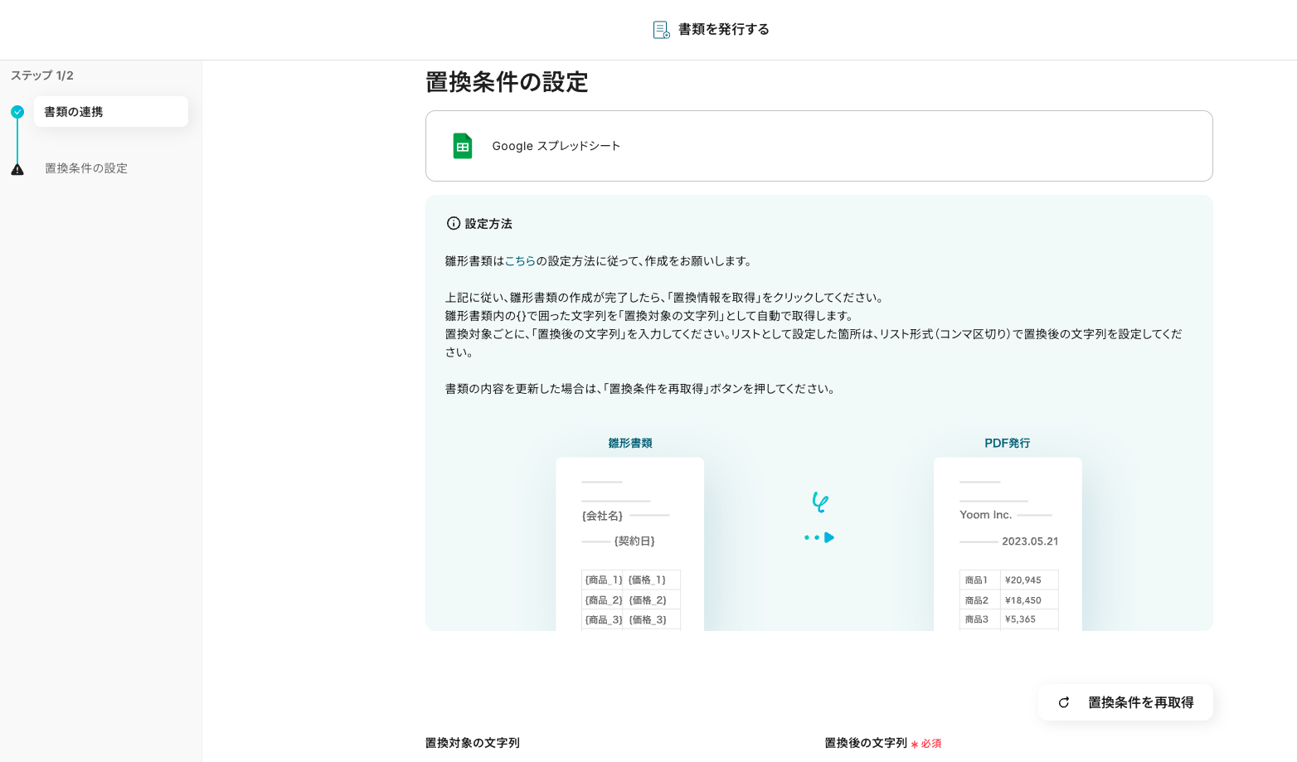
Task: Click the 置換条件を再取得 button
Action: tap(1125, 702)
